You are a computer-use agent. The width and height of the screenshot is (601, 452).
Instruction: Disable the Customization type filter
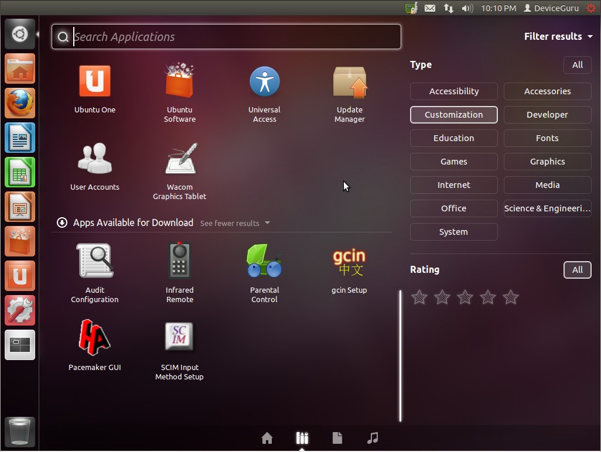(x=454, y=115)
